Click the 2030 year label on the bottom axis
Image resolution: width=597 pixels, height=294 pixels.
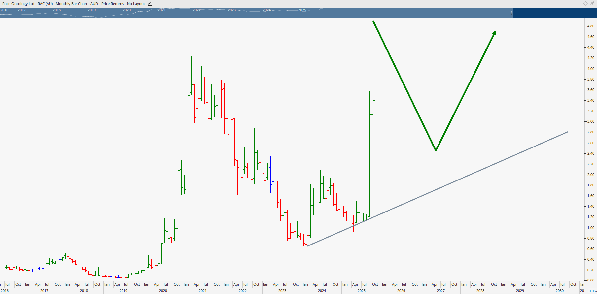coord(559,291)
